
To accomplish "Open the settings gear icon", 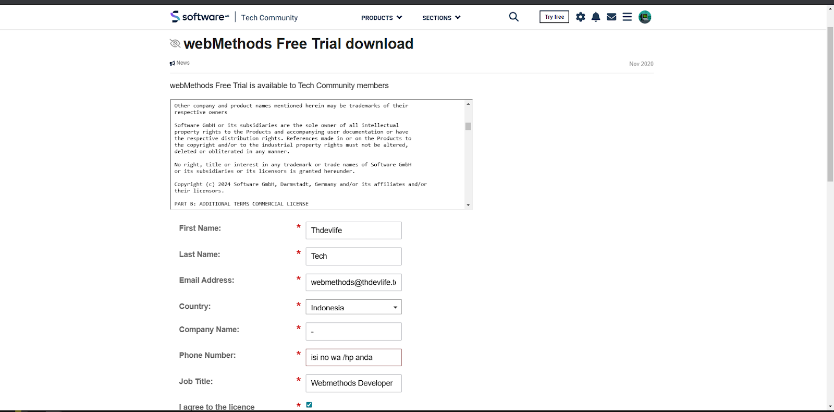I will coord(581,17).
